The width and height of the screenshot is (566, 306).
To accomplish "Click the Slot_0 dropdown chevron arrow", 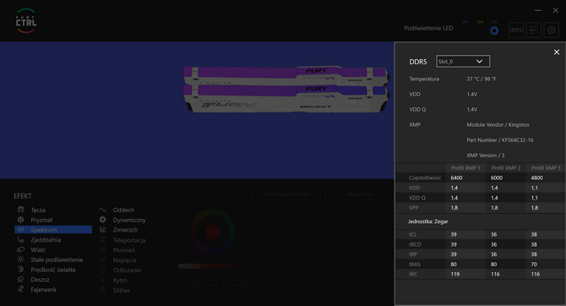I will coord(479,62).
